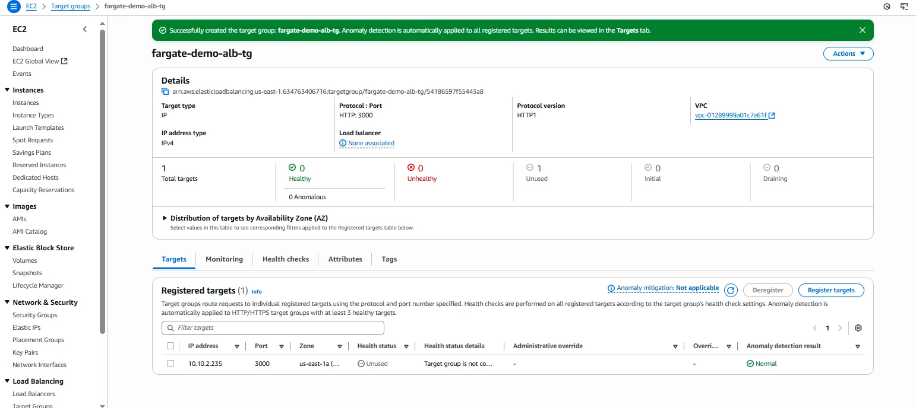
Task: Collapse the EC2 sidebar with the chevron
Action: (84, 29)
